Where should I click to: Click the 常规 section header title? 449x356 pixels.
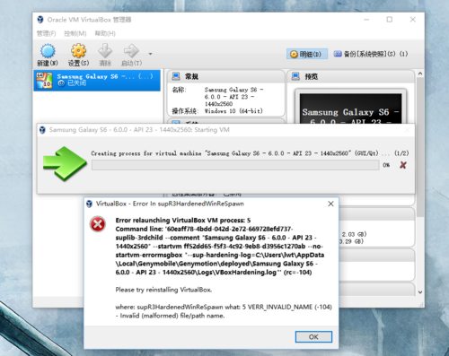point(191,77)
